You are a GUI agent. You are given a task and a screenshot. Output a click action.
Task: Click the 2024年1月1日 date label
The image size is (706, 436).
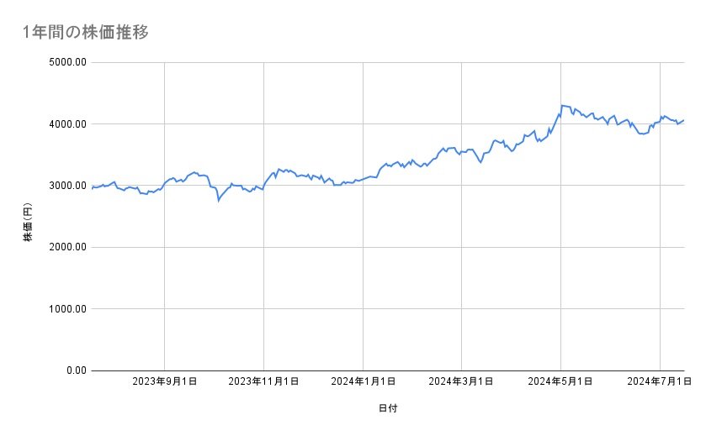coord(363,382)
